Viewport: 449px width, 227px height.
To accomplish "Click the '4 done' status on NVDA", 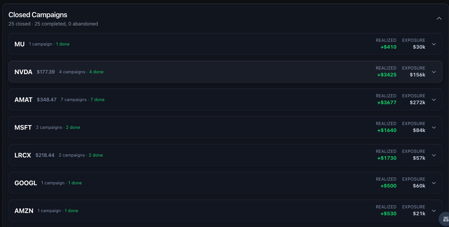I will pos(96,72).
